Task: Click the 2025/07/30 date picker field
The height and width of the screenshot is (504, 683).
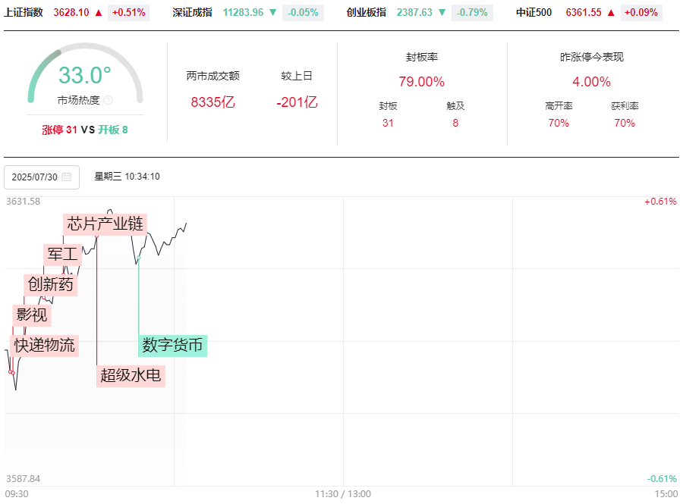Action: click(42, 177)
